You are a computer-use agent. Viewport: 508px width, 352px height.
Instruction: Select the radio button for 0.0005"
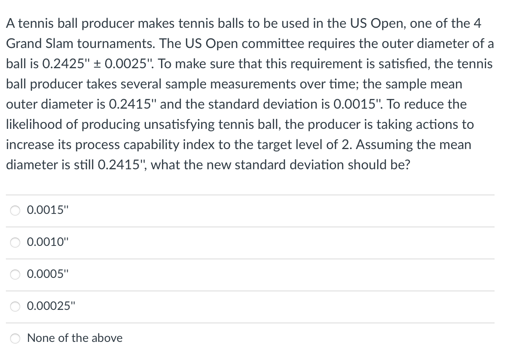(15, 275)
